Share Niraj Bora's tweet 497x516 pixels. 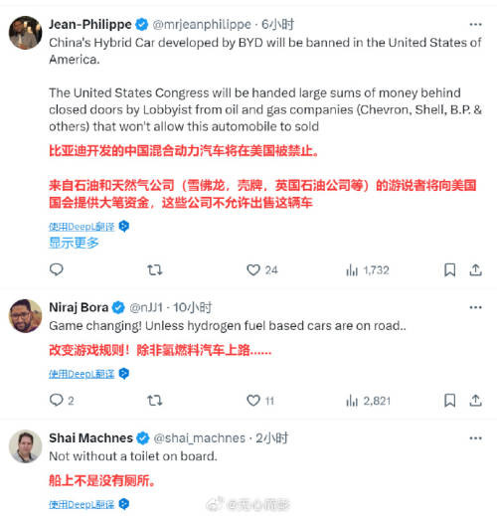coord(475,401)
